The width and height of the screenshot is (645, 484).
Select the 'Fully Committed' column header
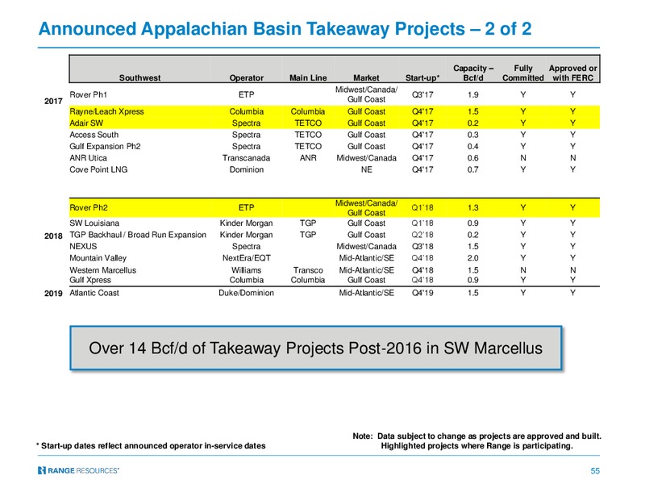522,73
